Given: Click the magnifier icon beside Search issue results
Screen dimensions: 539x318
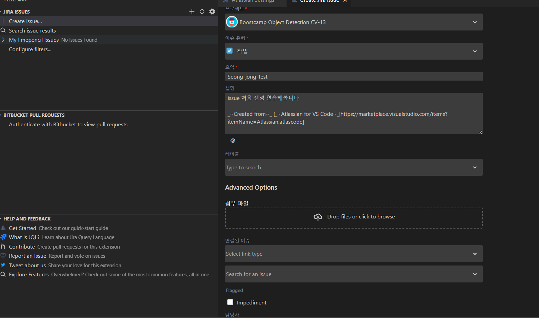Looking at the screenshot, I should 3,30.
